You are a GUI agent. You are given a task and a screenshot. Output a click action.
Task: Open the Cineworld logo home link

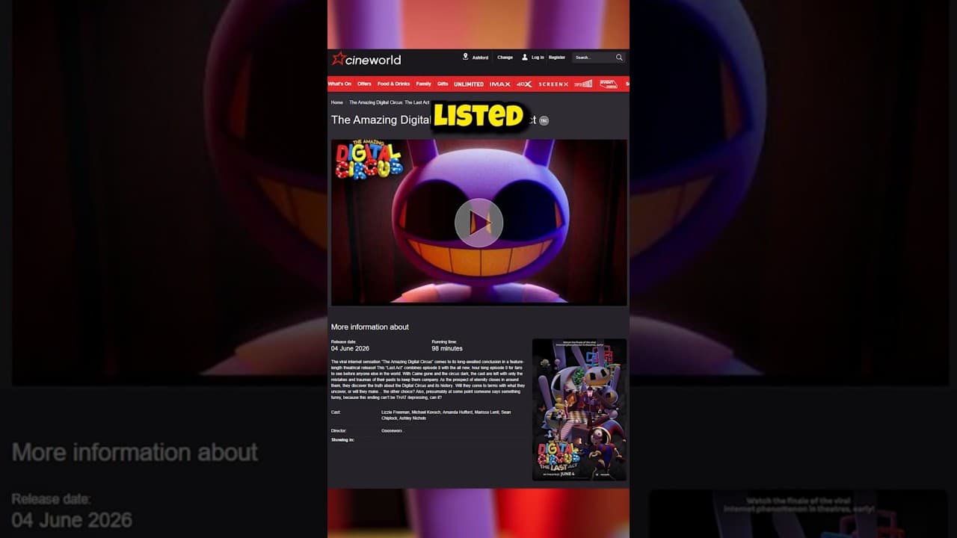366,59
